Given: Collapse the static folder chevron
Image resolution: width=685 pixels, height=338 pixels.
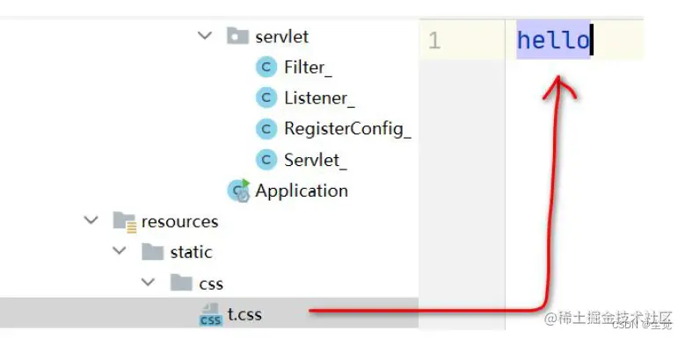Looking at the screenshot, I should (120, 251).
